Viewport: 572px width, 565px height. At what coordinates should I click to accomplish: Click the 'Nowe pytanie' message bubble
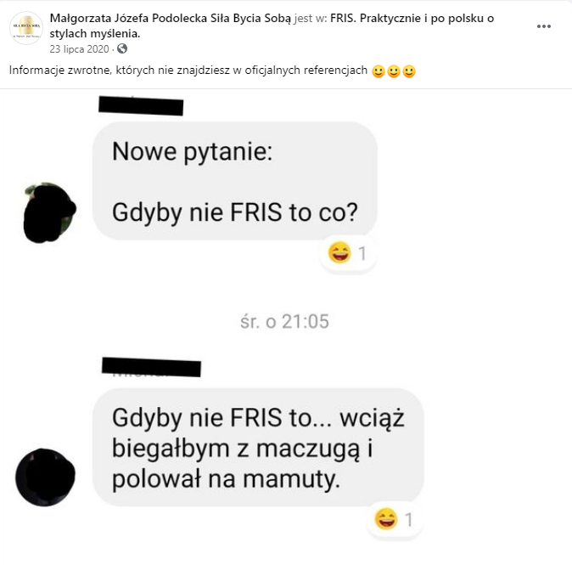(x=235, y=181)
